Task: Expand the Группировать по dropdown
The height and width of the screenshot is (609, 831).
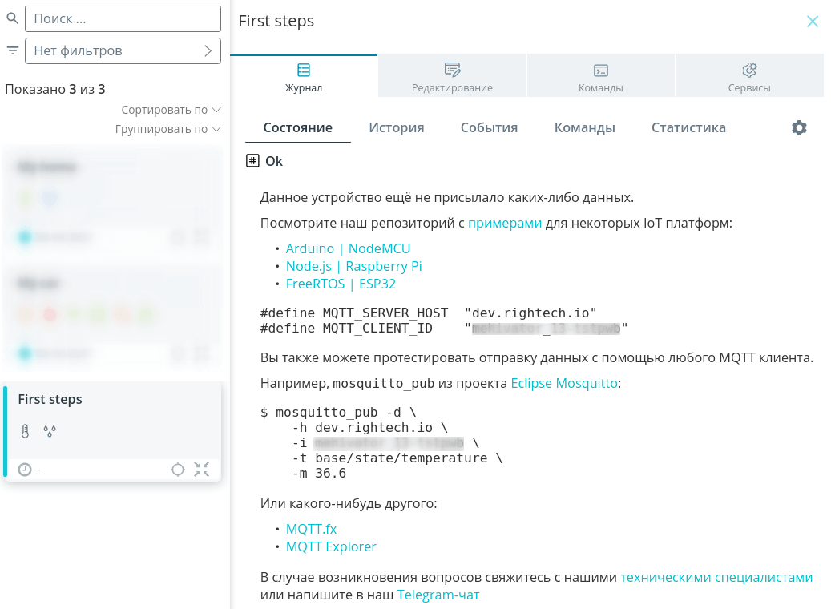Action: [x=168, y=129]
